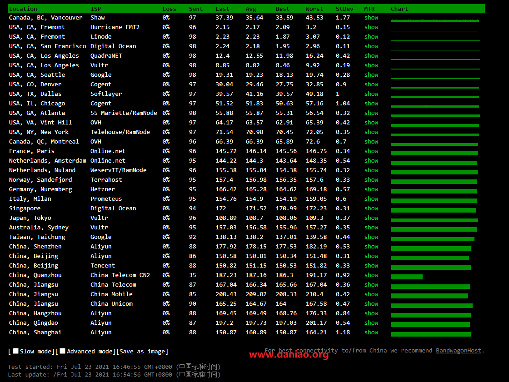Click the Best column header
This screenshot has height=382, width=509.
282,9
